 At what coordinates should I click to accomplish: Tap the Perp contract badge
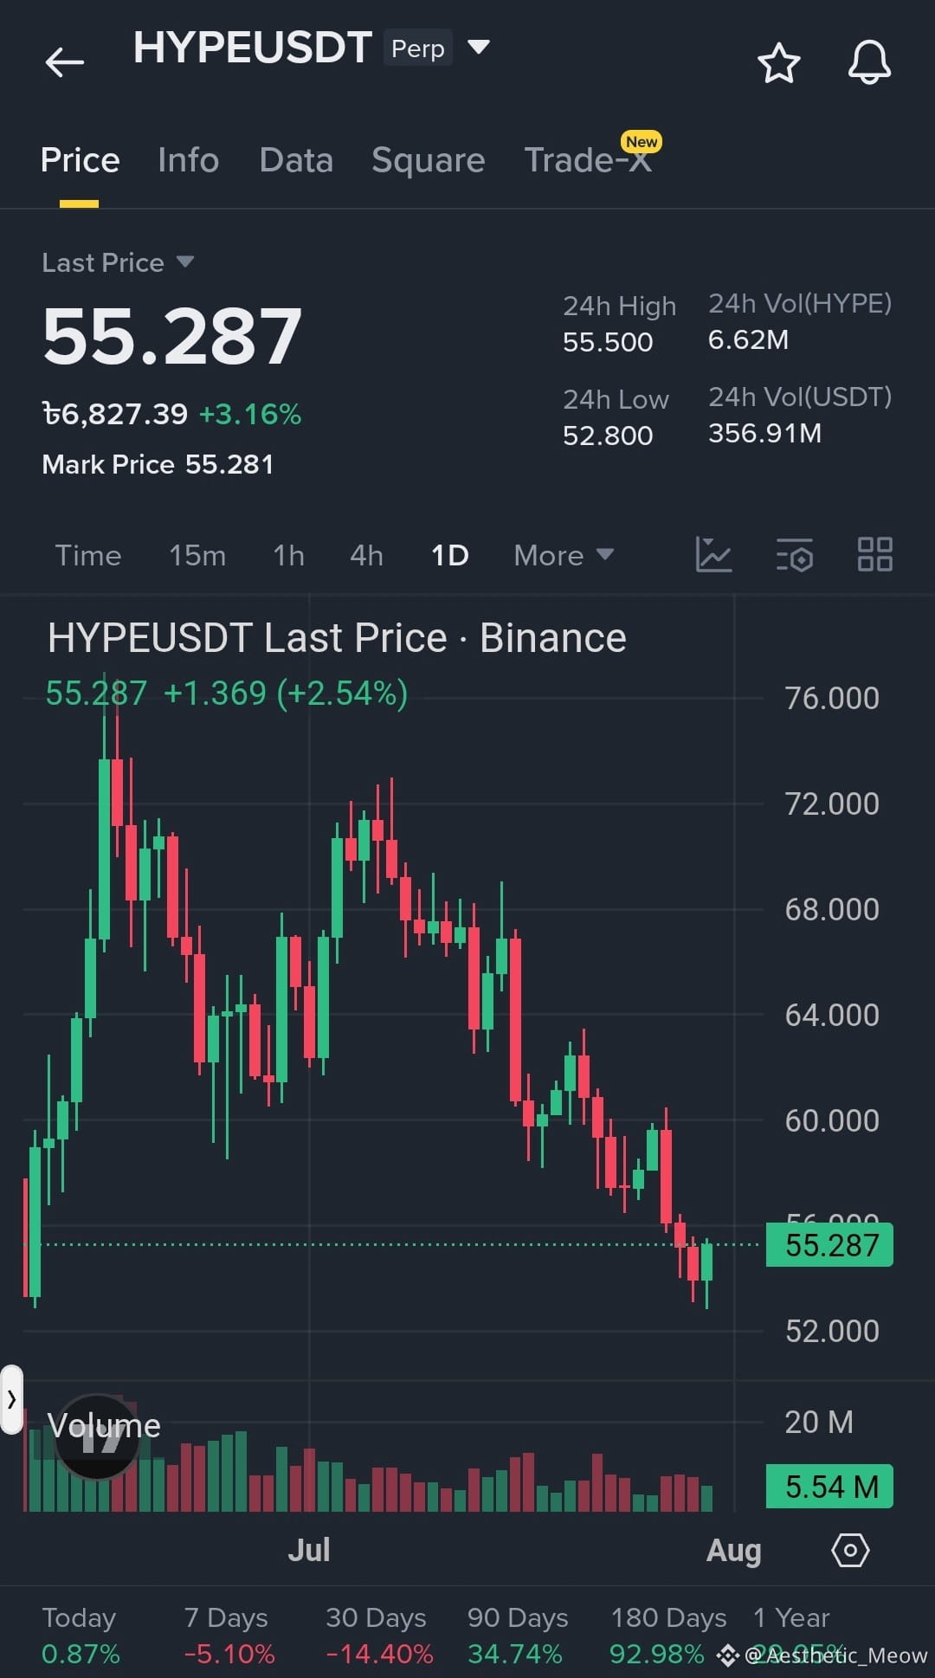click(x=418, y=48)
